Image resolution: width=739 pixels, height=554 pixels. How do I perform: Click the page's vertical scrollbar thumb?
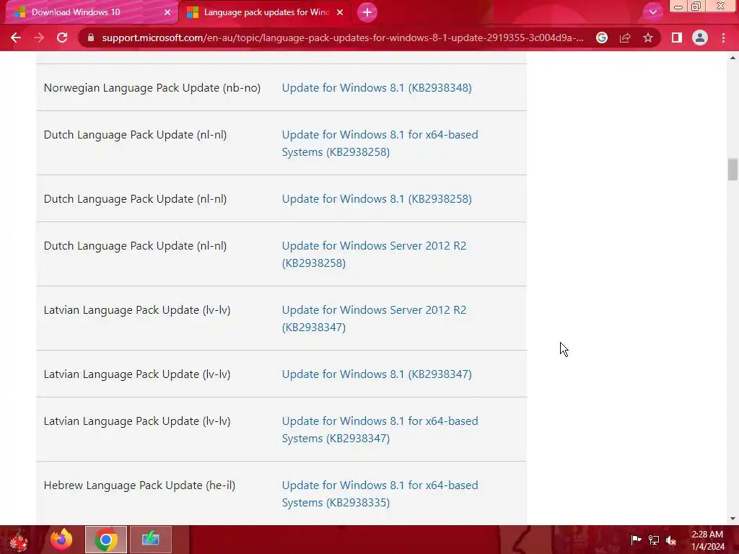click(x=733, y=170)
